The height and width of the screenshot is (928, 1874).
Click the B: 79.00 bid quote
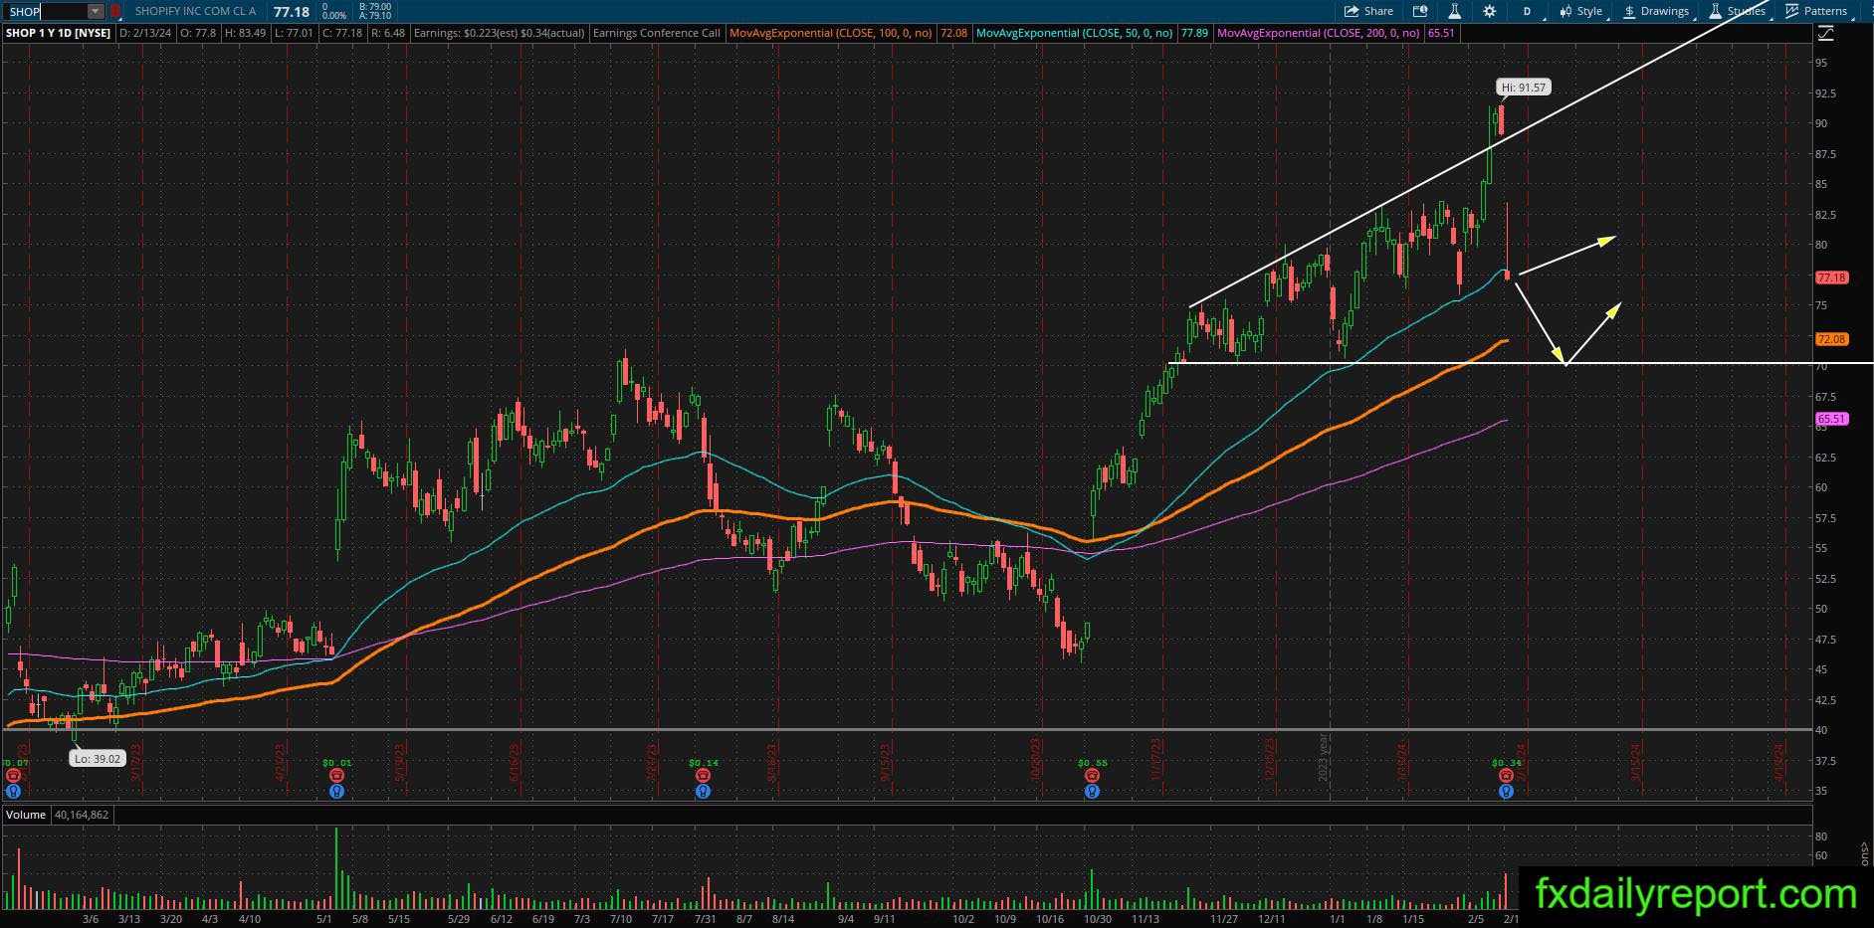pos(375,7)
